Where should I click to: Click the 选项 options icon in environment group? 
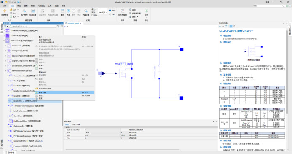(x=130, y=10)
